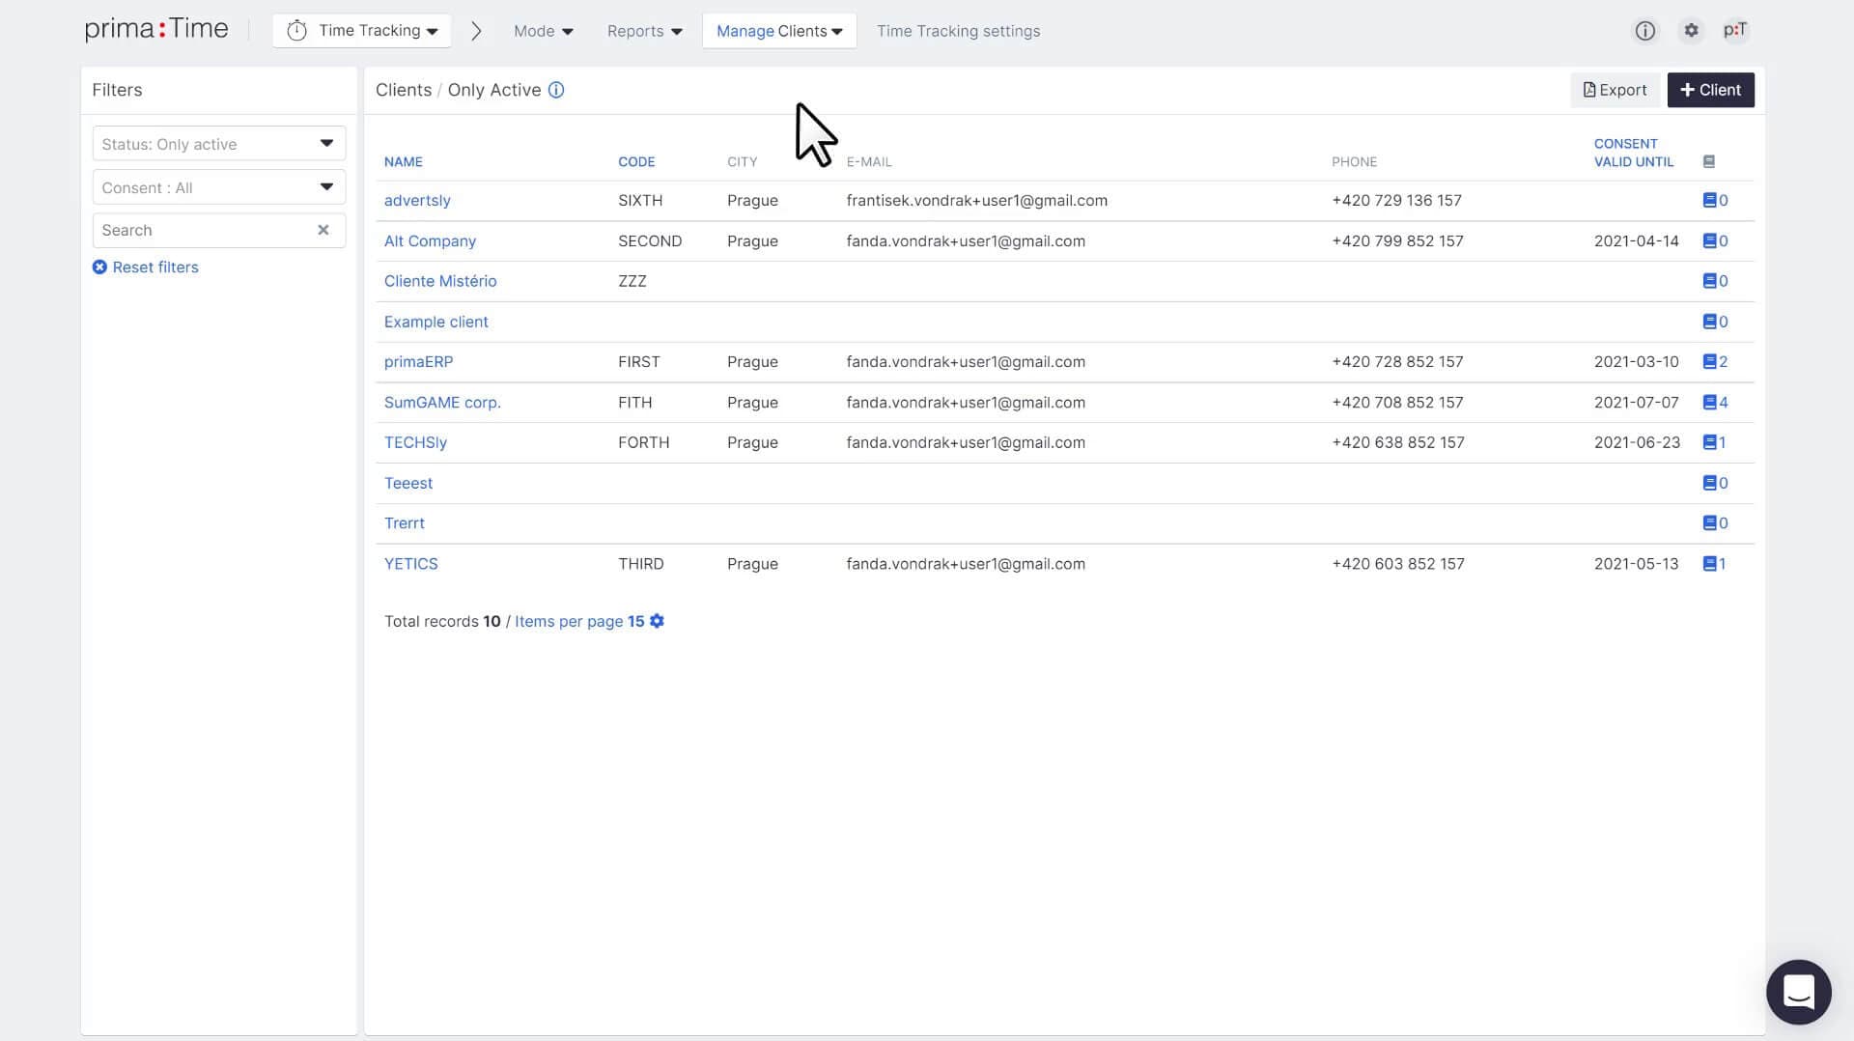Viewport: 1854px width, 1041px height.
Task: Sort by CODE column header
Action: coord(636,161)
